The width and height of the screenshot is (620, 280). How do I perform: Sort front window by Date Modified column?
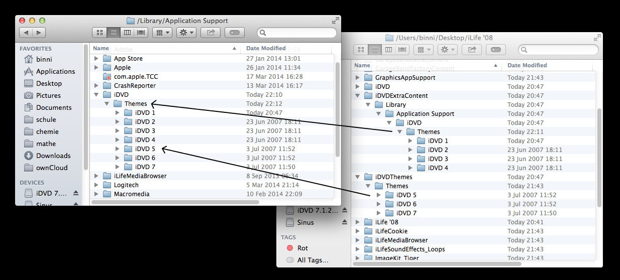pos(286,49)
